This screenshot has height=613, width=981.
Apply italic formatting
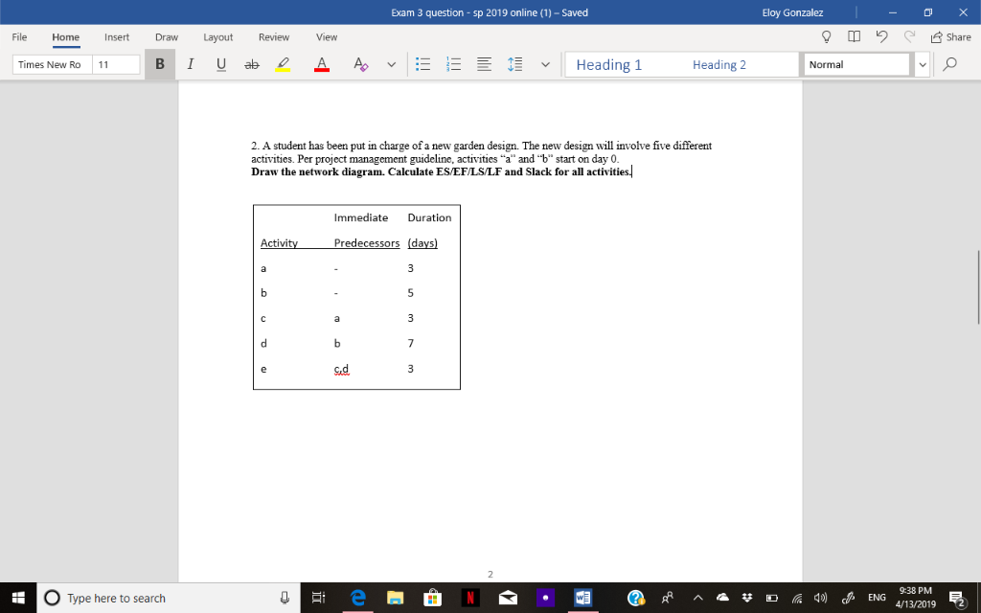190,63
